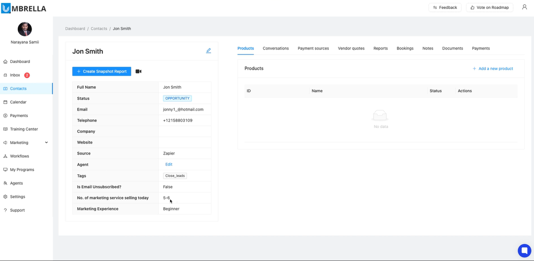Click the Name column header
This screenshot has width=534, height=261.
(317, 91)
